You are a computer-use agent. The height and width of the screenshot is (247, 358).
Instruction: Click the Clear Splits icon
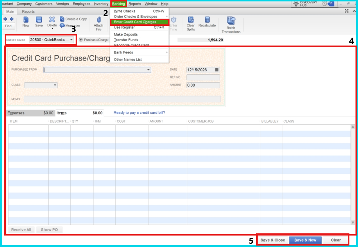click(x=191, y=23)
